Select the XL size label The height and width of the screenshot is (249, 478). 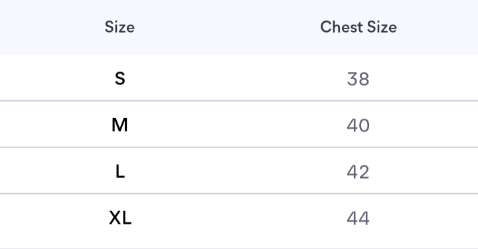coord(120,218)
